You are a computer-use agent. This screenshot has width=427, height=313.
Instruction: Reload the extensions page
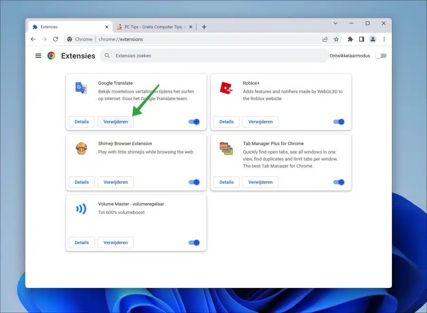(x=56, y=39)
